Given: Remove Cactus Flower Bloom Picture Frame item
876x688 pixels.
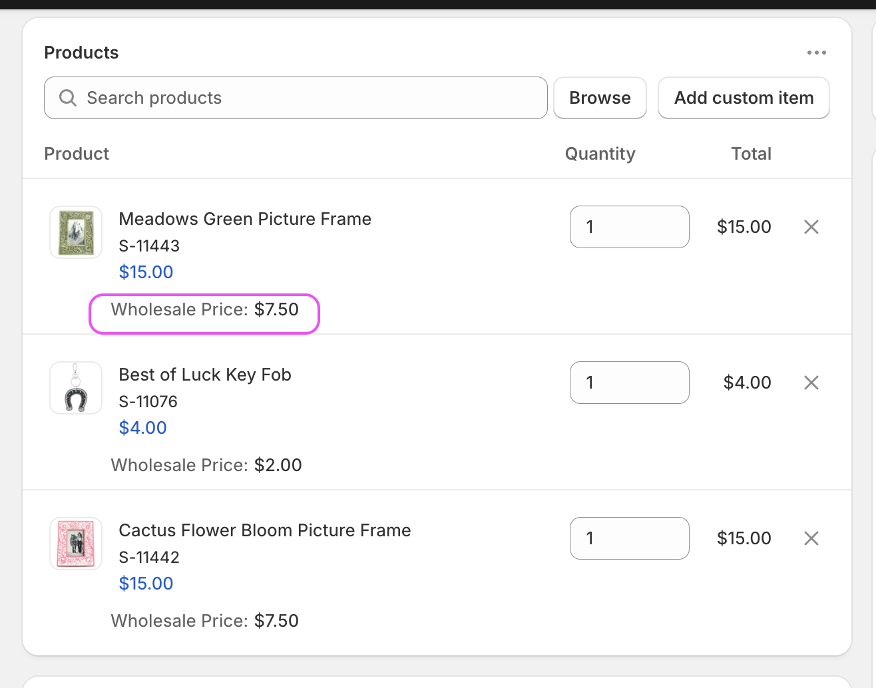Looking at the screenshot, I should click(811, 538).
